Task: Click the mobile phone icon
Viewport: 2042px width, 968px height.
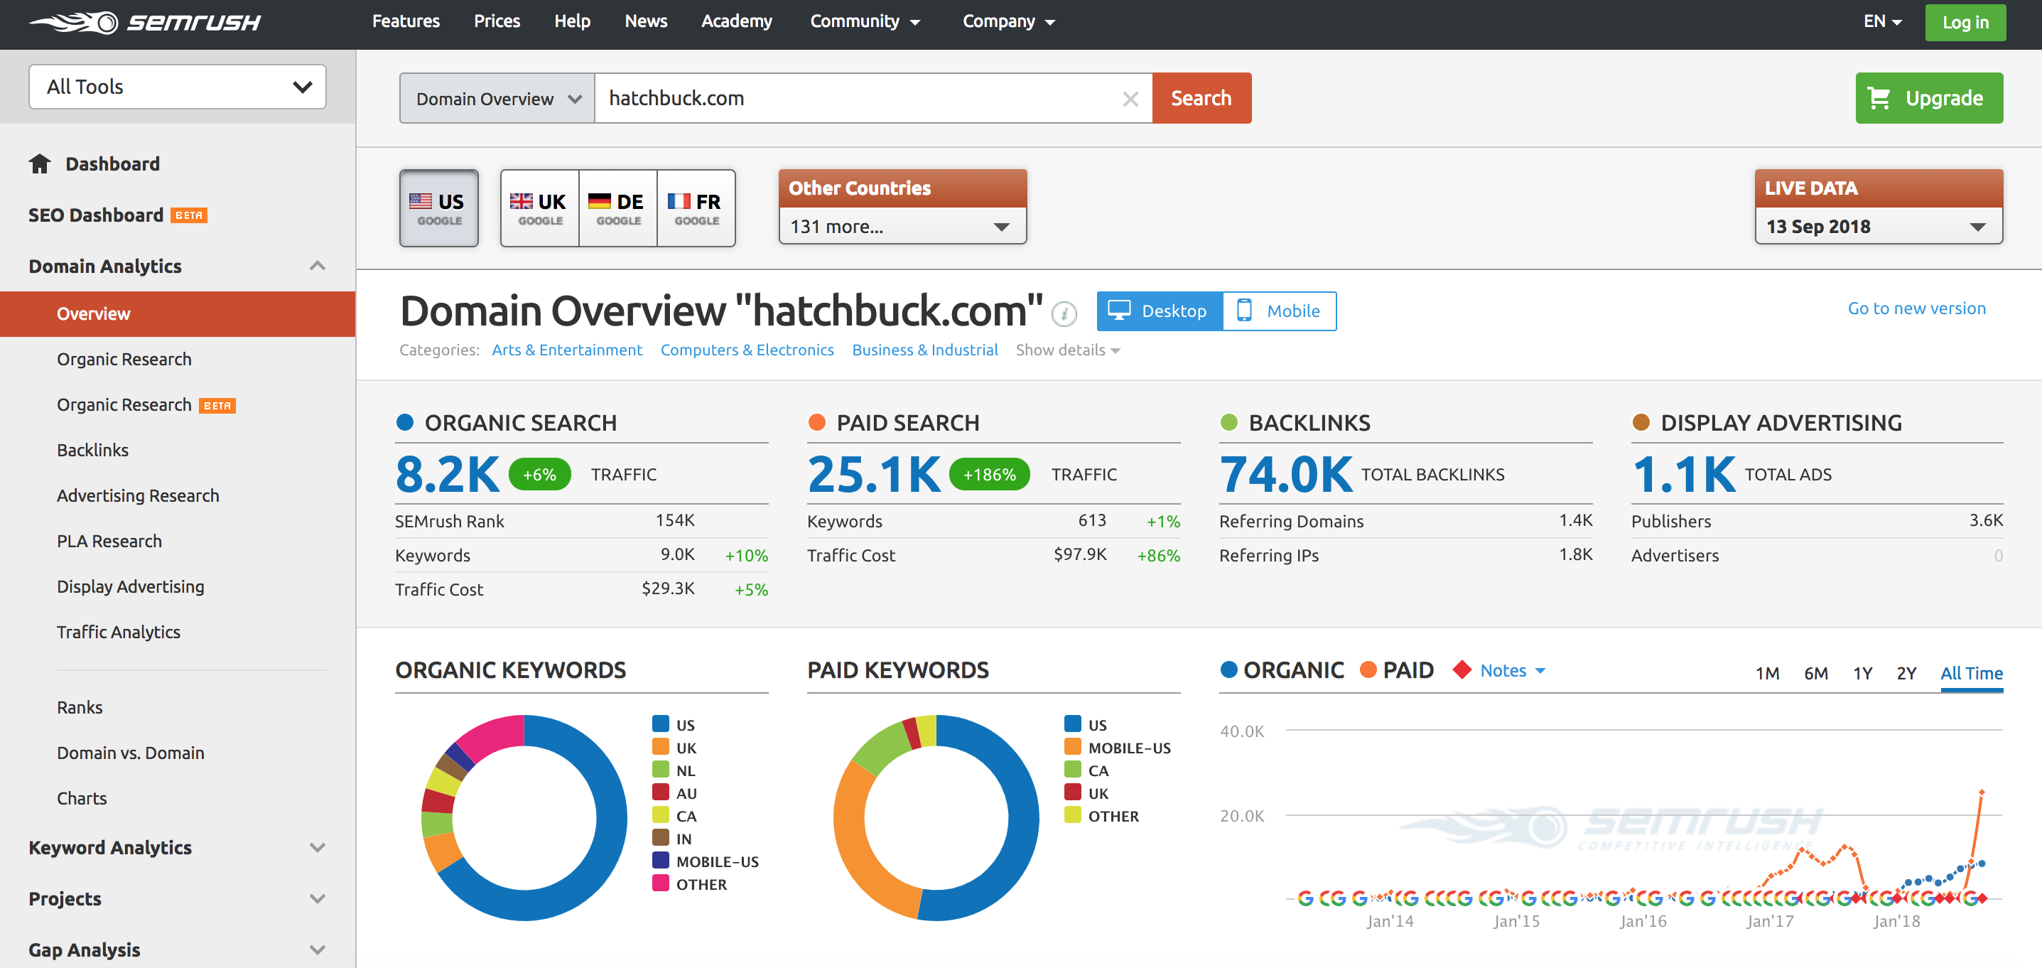Action: [x=1245, y=310]
